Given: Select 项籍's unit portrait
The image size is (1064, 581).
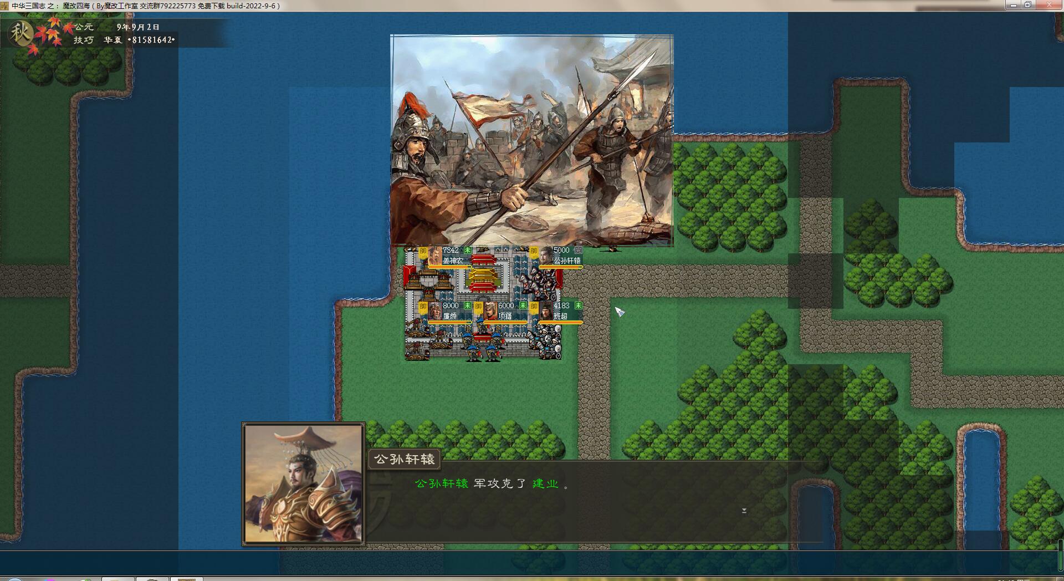Looking at the screenshot, I should click(x=490, y=311).
